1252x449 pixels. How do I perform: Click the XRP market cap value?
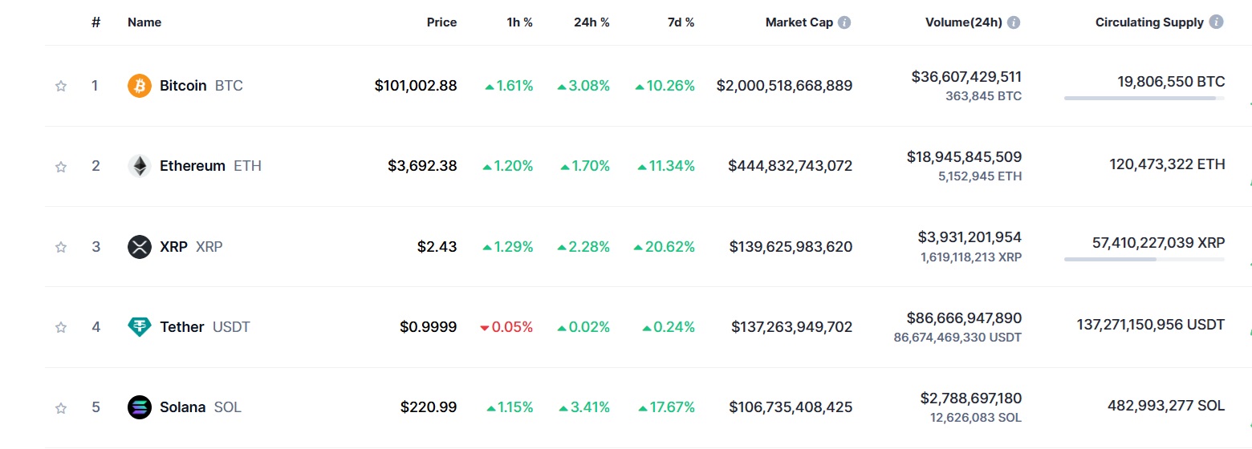791,247
